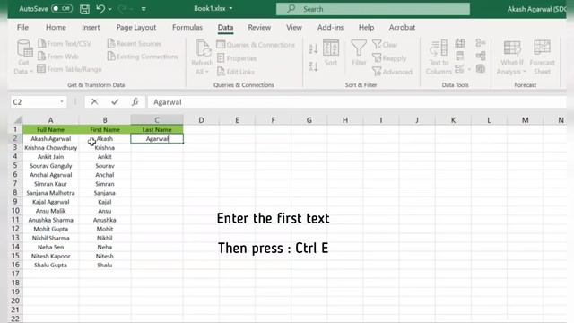Open the File menu
Viewport: 574px width, 323px height.
22,28
